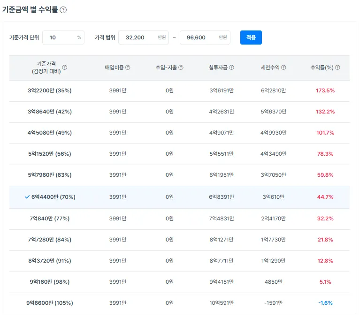Screen dimensions: 359x317
Task: Click pre-tax profit 6억2810만
Action: click(x=274, y=91)
